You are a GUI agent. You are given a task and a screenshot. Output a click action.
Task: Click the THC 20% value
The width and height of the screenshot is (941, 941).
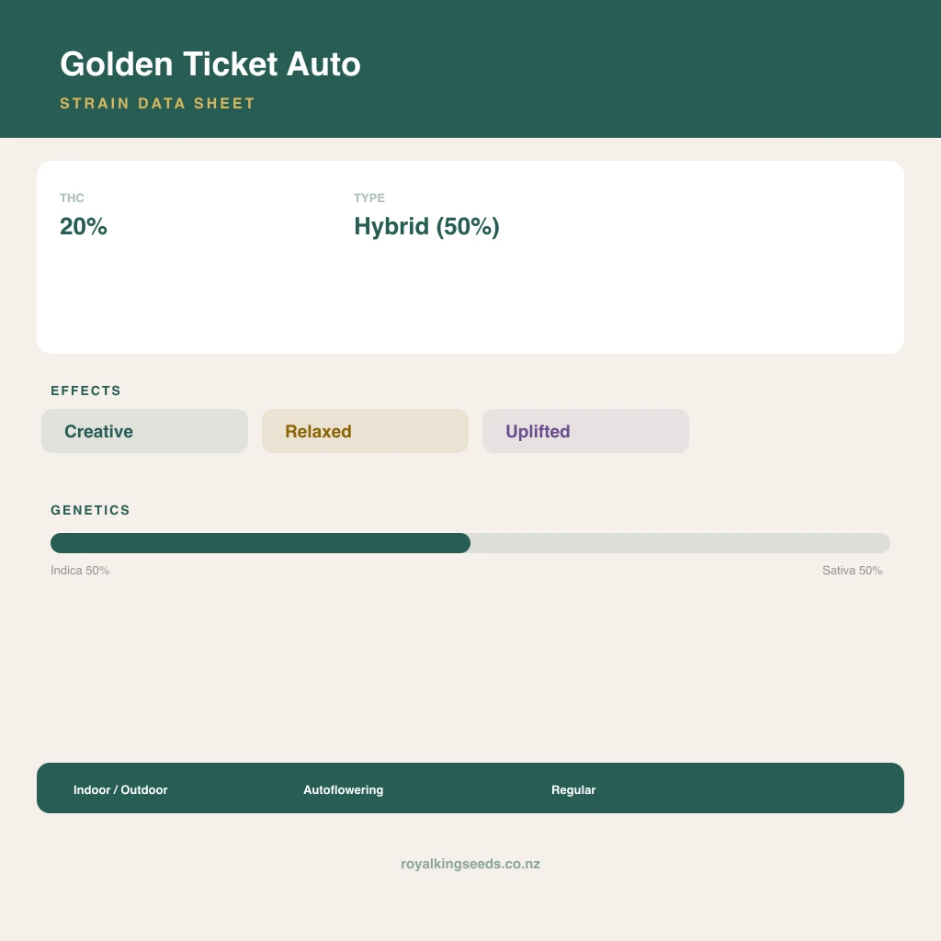point(84,226)
